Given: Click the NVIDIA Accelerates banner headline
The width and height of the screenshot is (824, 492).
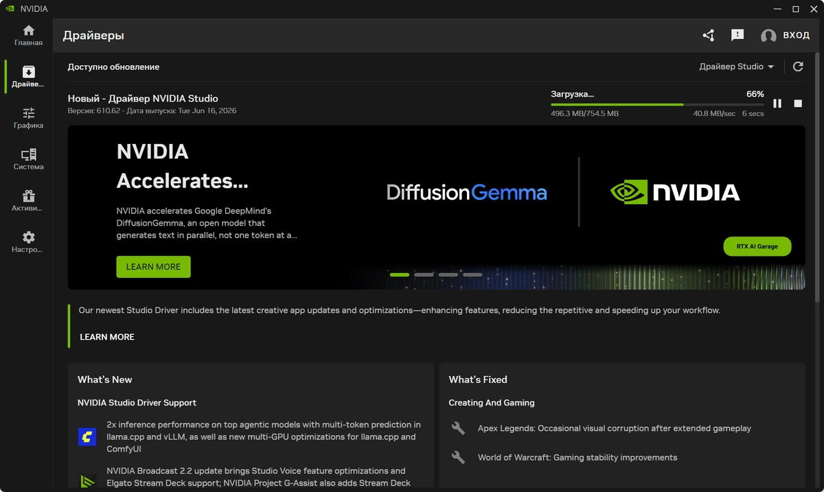Looking at the screenshot, I should point(182,166).
